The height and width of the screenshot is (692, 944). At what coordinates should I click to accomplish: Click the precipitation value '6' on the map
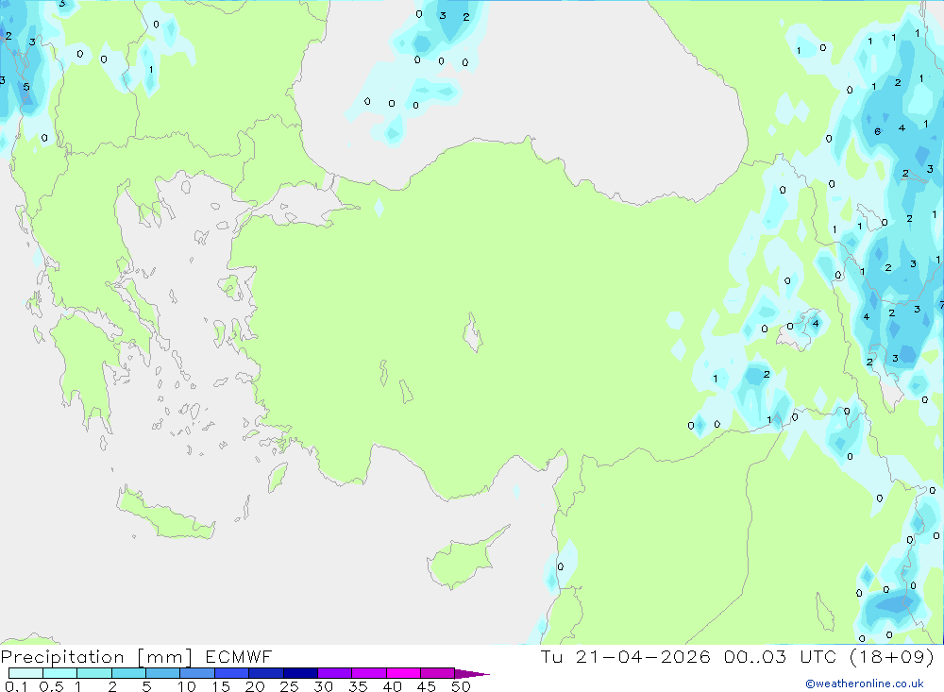pyautogui.click(x=877, y=131)
